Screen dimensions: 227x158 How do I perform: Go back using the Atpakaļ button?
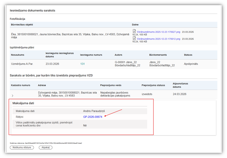[x=46, y=147]
